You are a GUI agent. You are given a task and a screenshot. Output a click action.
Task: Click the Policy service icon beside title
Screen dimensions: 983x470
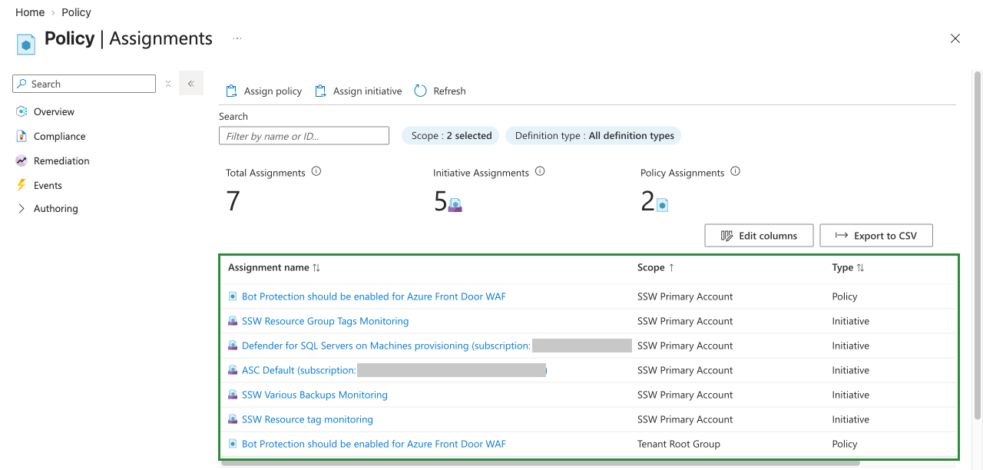pos(26,45)
